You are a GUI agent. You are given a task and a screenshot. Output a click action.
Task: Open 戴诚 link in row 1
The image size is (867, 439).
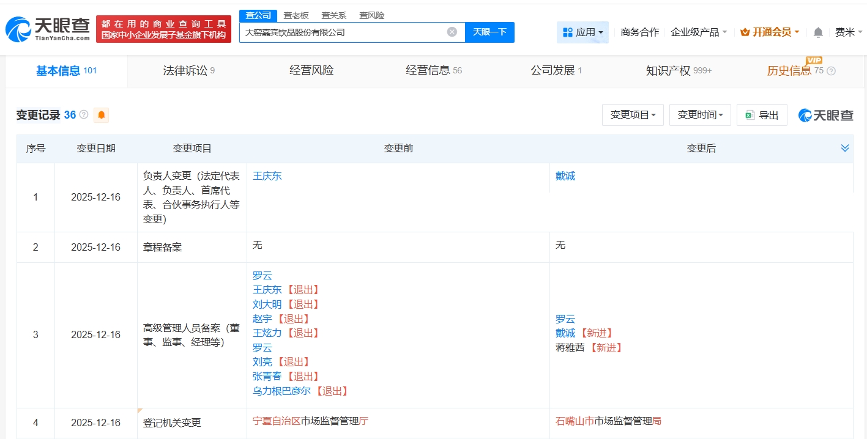tap(565, 176)
